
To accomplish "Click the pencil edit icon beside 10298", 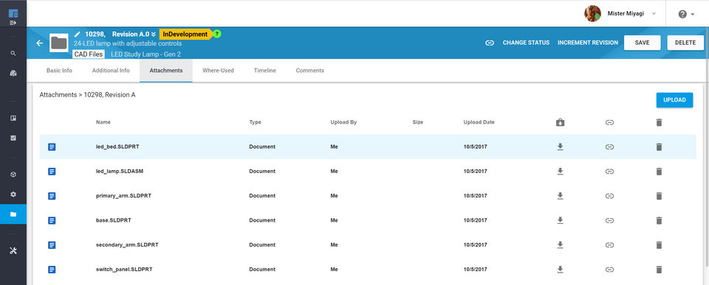I will 78,34.
